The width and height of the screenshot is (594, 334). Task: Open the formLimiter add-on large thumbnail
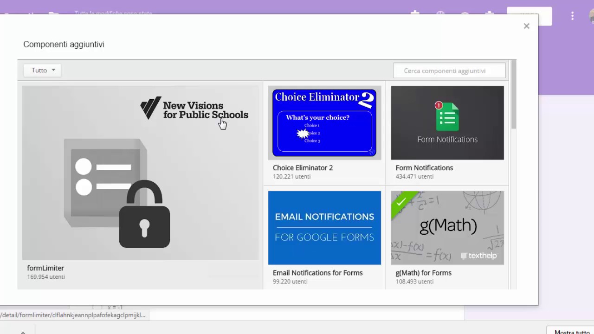pyautogui.click(x=141, y=173)
